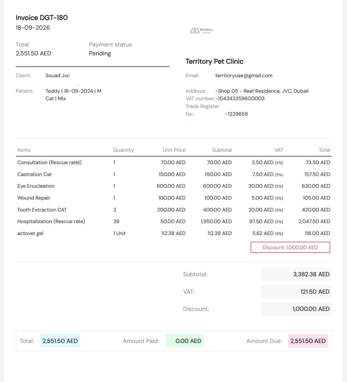This screenshot has width=347, height=382.
Task: Click the VAT summary value 121.50 AED
Action: (x=315, y=292)
